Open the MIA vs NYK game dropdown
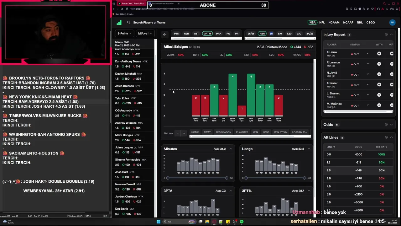Viewport: 401px width, 226px height. coord(145,33)
